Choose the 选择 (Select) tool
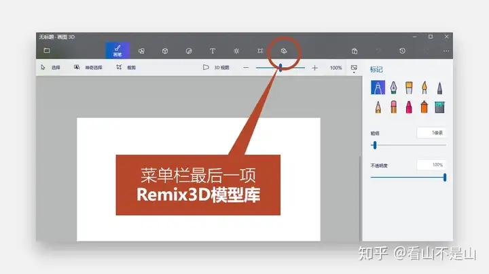489x274 pixels. (x=50, y=67)
